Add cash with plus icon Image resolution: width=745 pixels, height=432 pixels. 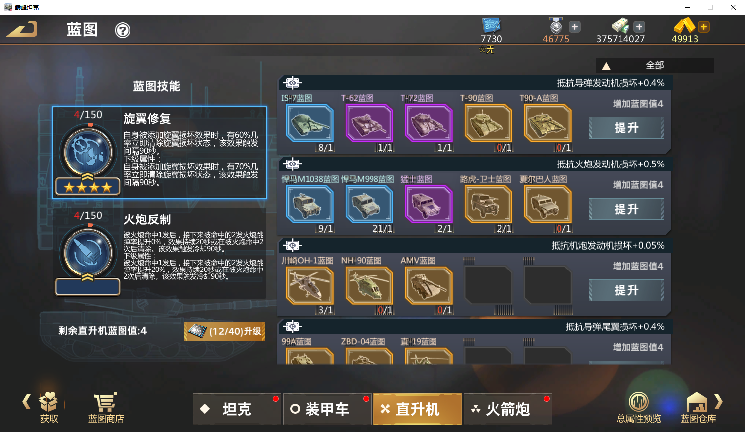639,27
